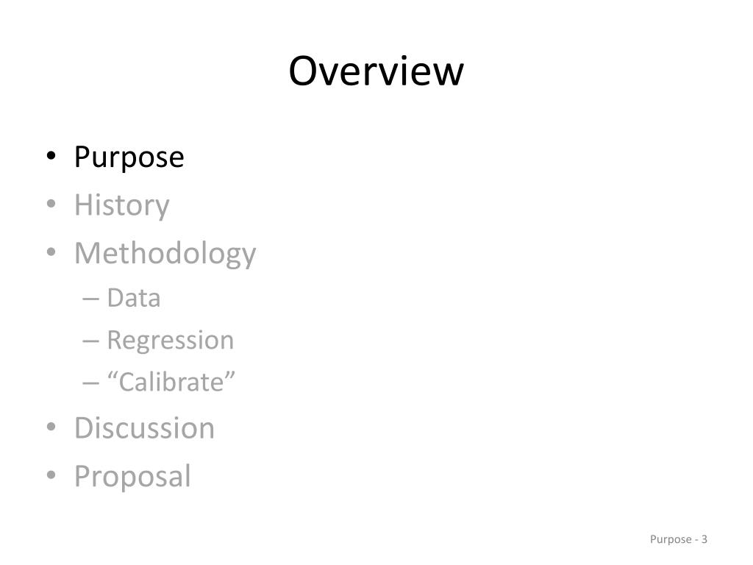753x565 pixels.
Task: Click the dash marker before "Calibrate"
Action: tap(90, 383)
